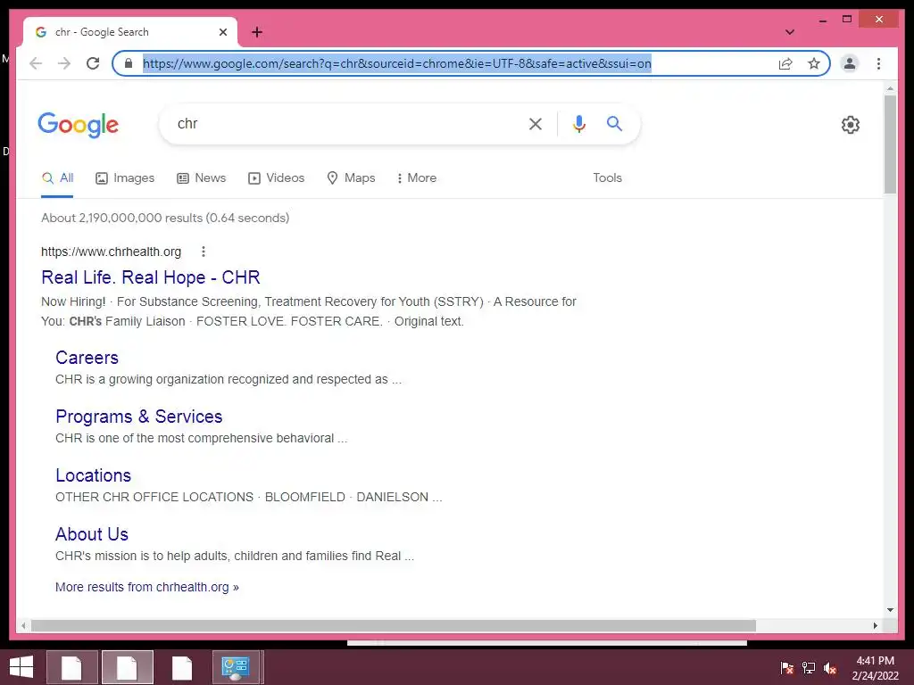The image size is (914, 685).
Task: Click the https://www.chrhealth.org URL text
Action: click(112, 252)
